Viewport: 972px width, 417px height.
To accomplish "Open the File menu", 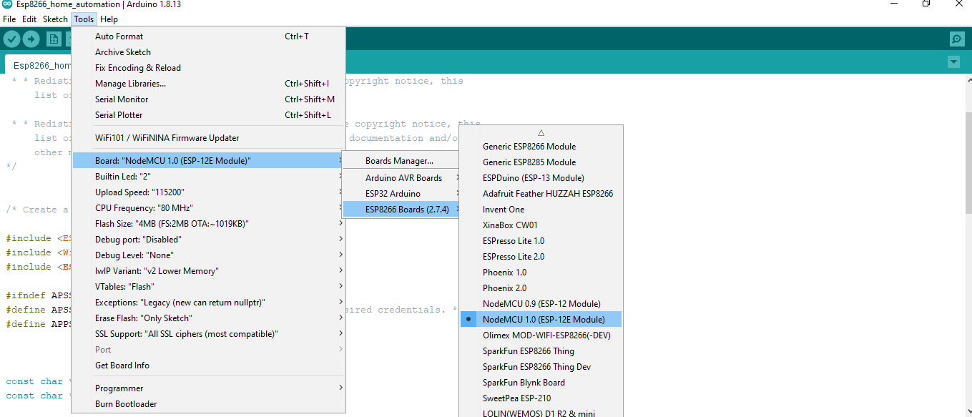I will (9, 19).
